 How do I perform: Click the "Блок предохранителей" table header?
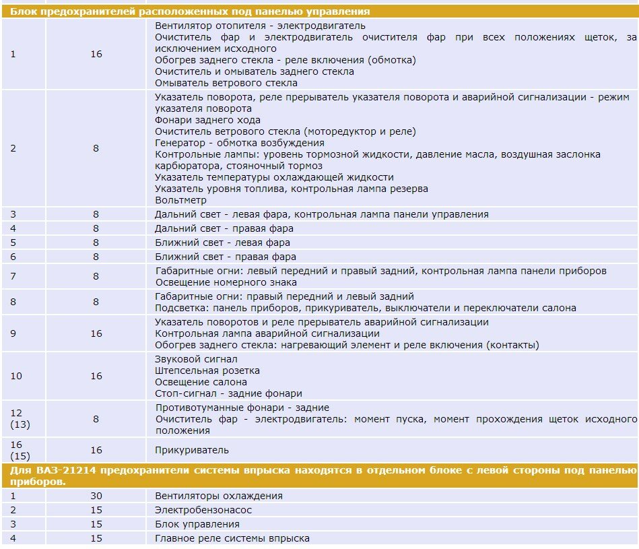190,11
